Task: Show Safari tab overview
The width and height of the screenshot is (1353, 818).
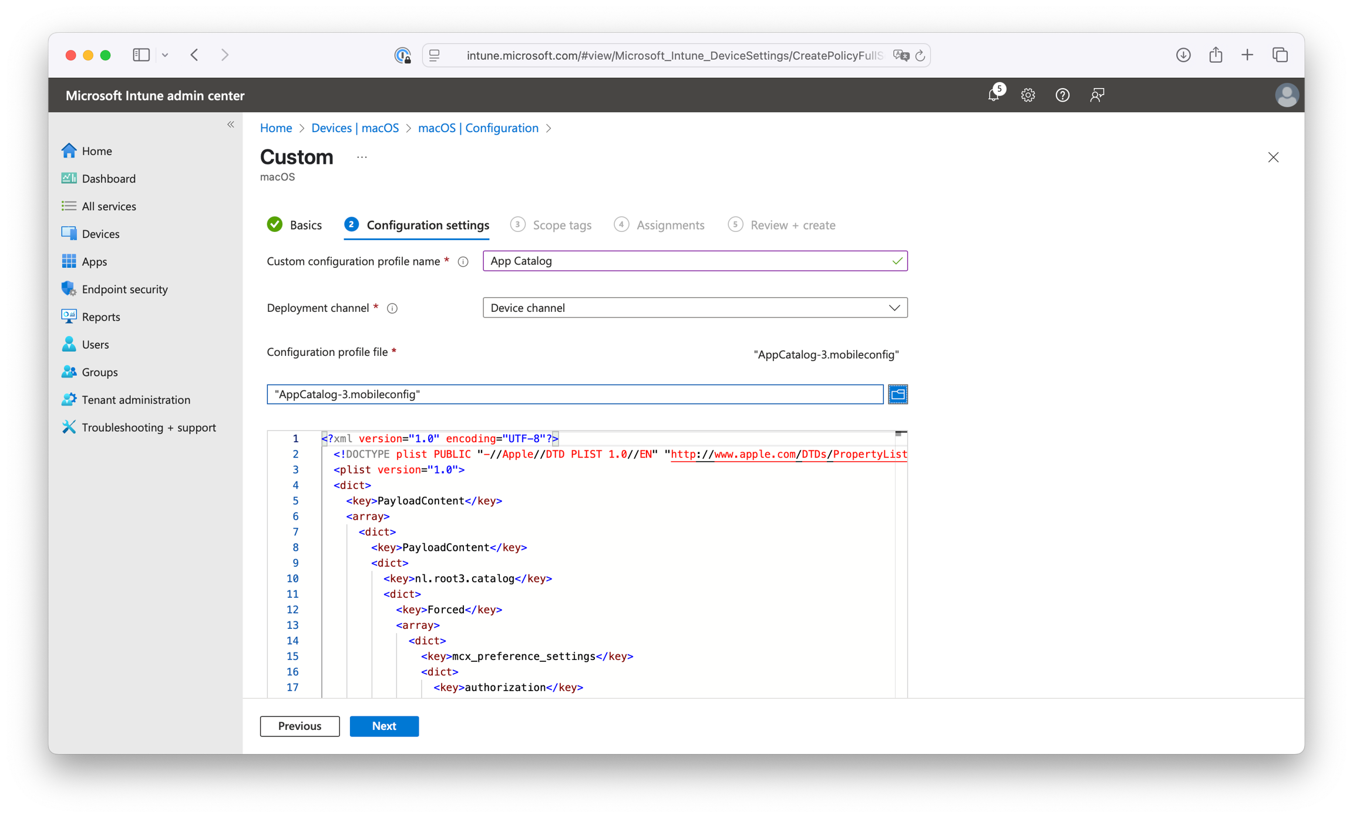Action: pos(1280,55)
